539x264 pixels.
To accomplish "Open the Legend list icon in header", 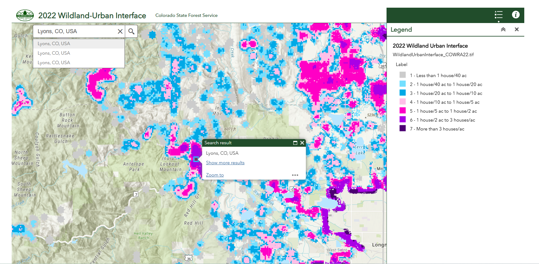I will pyautogui.click(x=499, y=15).
